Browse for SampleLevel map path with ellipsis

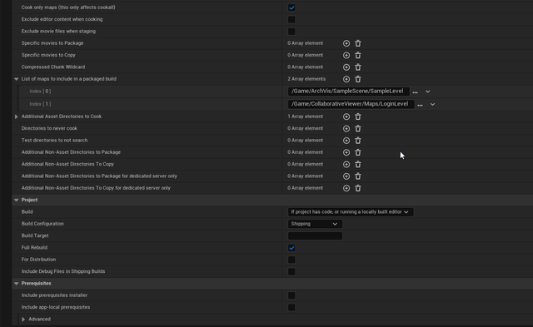(415, 92)
